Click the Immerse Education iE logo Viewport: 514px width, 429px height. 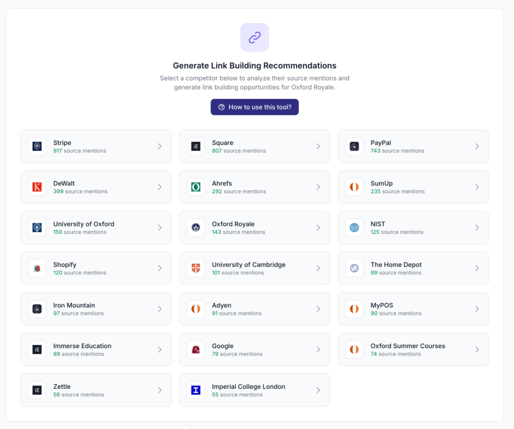click(37, 349)
